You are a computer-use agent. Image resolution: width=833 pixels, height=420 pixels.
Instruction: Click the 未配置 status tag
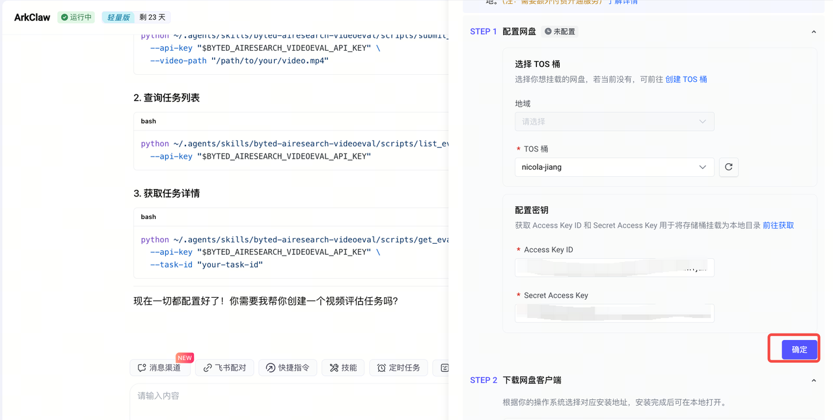tap(560, 31)
